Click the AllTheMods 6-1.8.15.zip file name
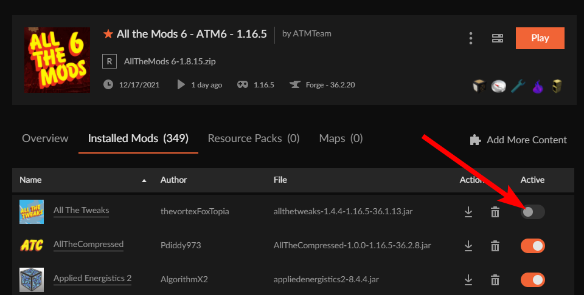Screen dimensions: 584x295 [x=170, y=61]
